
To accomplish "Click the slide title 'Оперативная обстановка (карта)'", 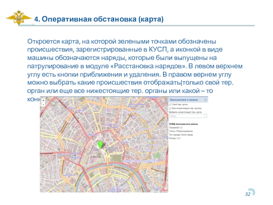I will click(x=103, y=19).
